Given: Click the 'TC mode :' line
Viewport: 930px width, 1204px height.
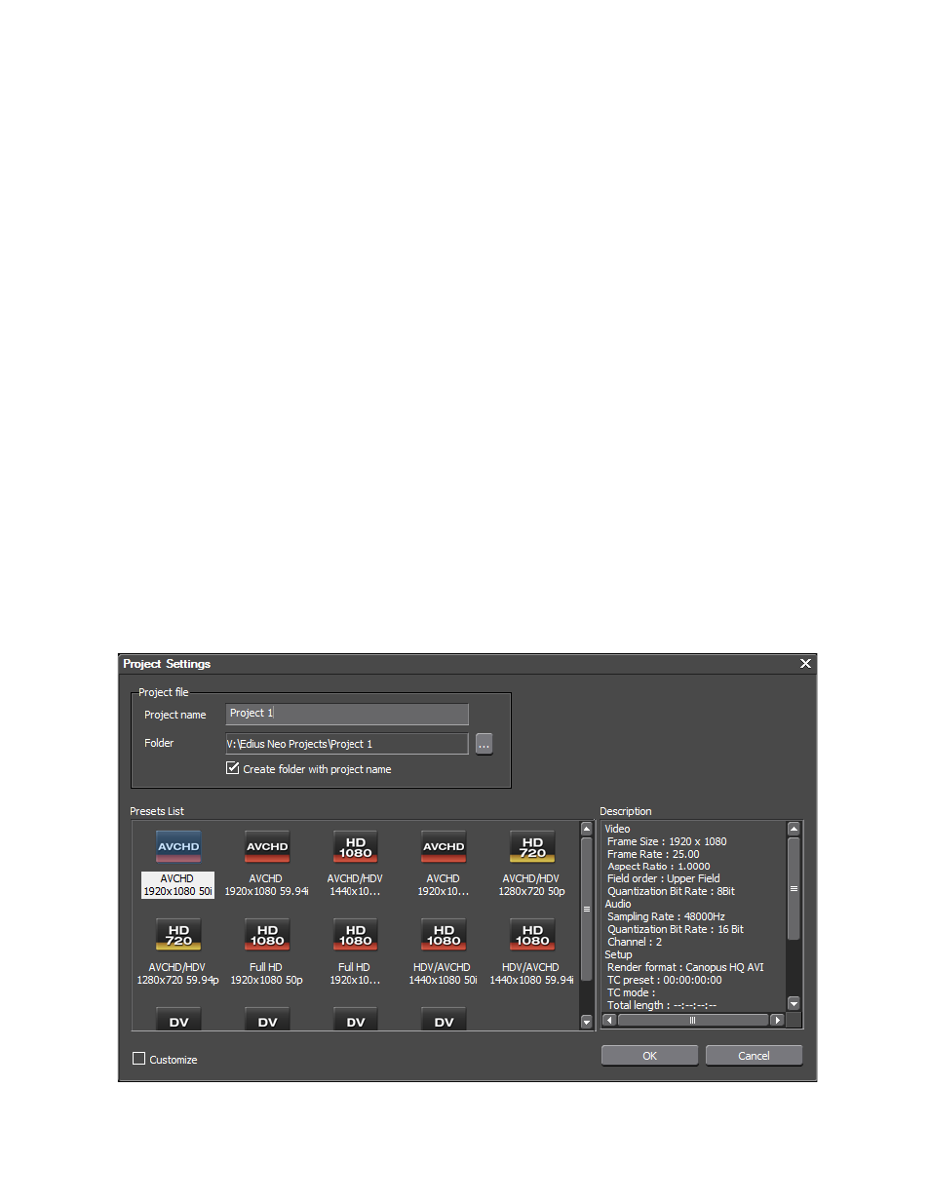Looking at the screenshot, I should click(632, 992).
